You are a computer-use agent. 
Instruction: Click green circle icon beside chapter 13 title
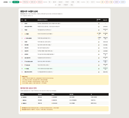25,69
